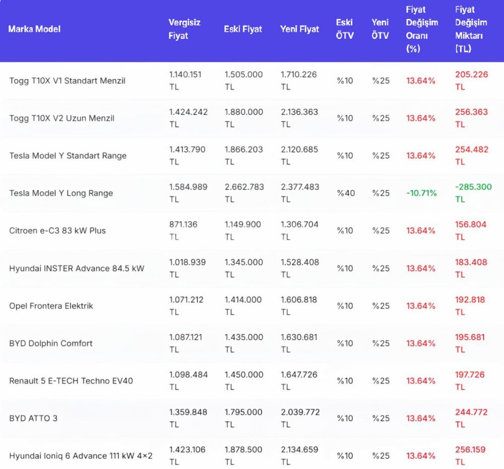Click the Vergisiz Fiyat column header

pyautogui.click(x=184, y=29)
